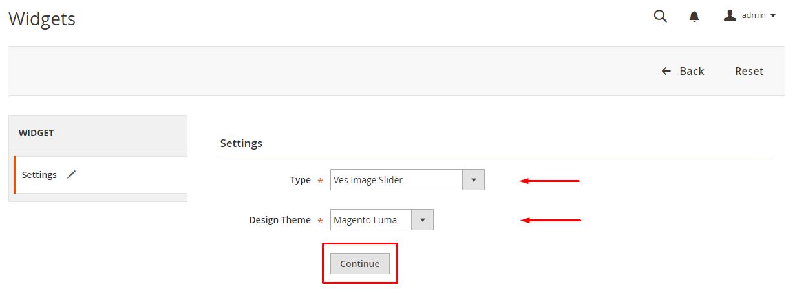Switch to the Settings sidebar tab
This screenshot has height=289, width=797.
click(x=39, y=175)
